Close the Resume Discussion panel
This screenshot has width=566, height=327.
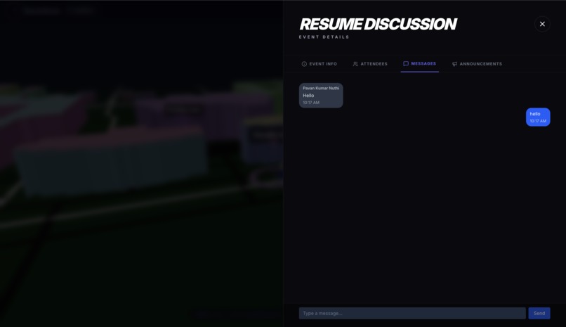pyautogui.click(x=542, y=24)
